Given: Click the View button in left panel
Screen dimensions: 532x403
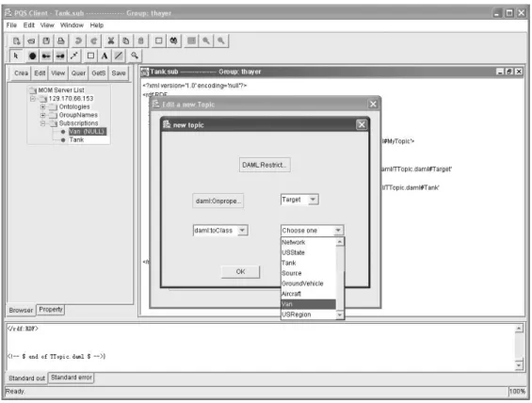Looking at the screenshot, I should 58,73.
